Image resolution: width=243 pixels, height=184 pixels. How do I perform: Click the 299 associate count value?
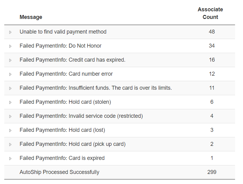click(x=212, y=172)
